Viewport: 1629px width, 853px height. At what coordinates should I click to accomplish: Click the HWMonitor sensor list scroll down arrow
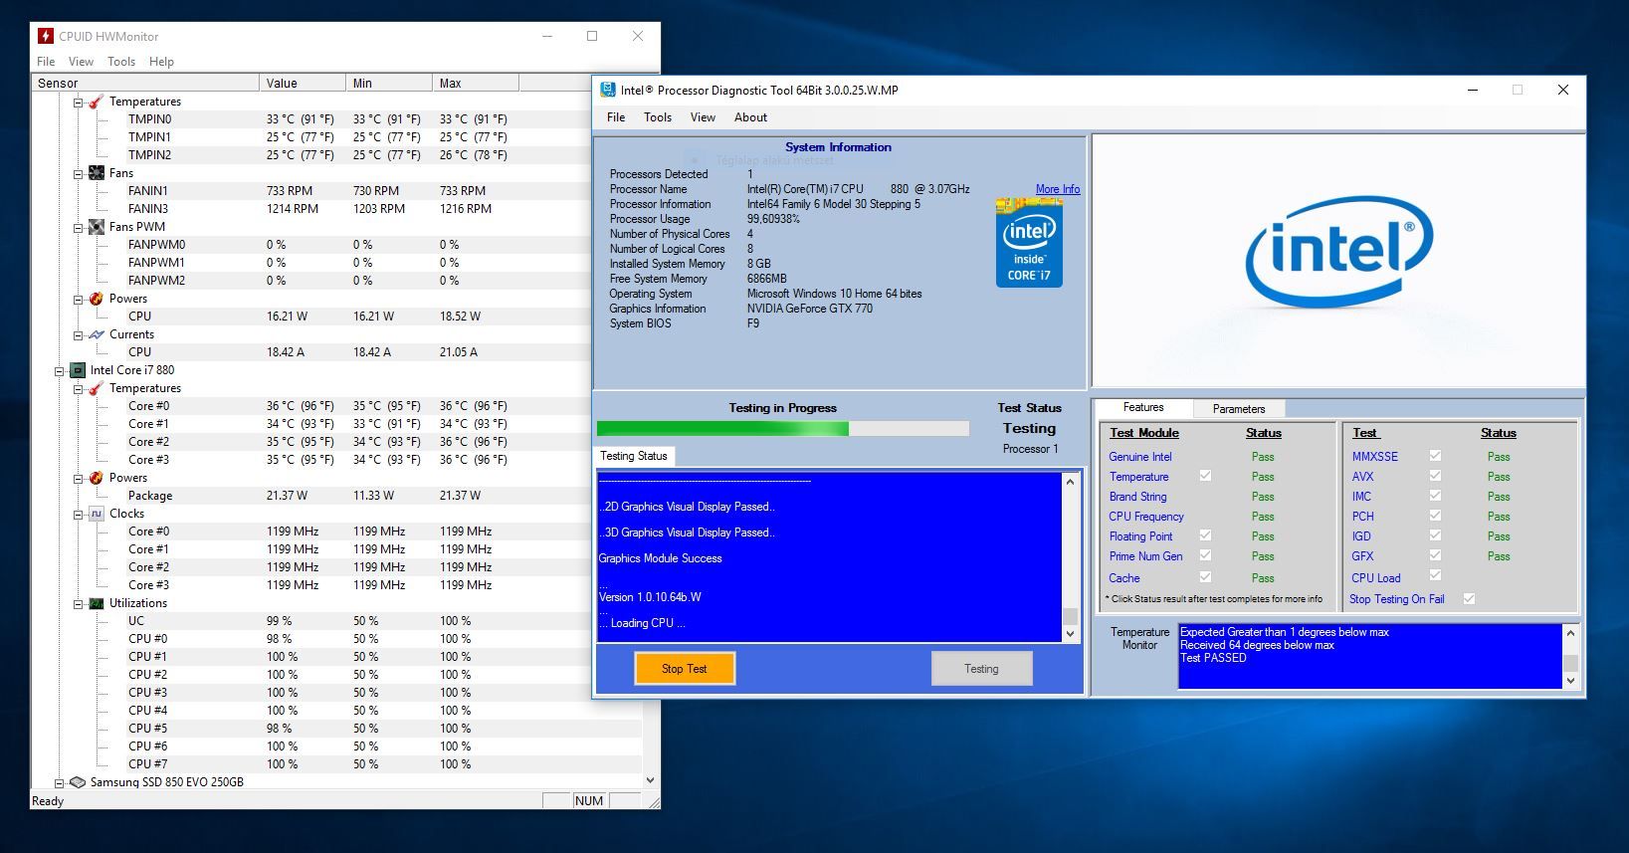[651, 781]
